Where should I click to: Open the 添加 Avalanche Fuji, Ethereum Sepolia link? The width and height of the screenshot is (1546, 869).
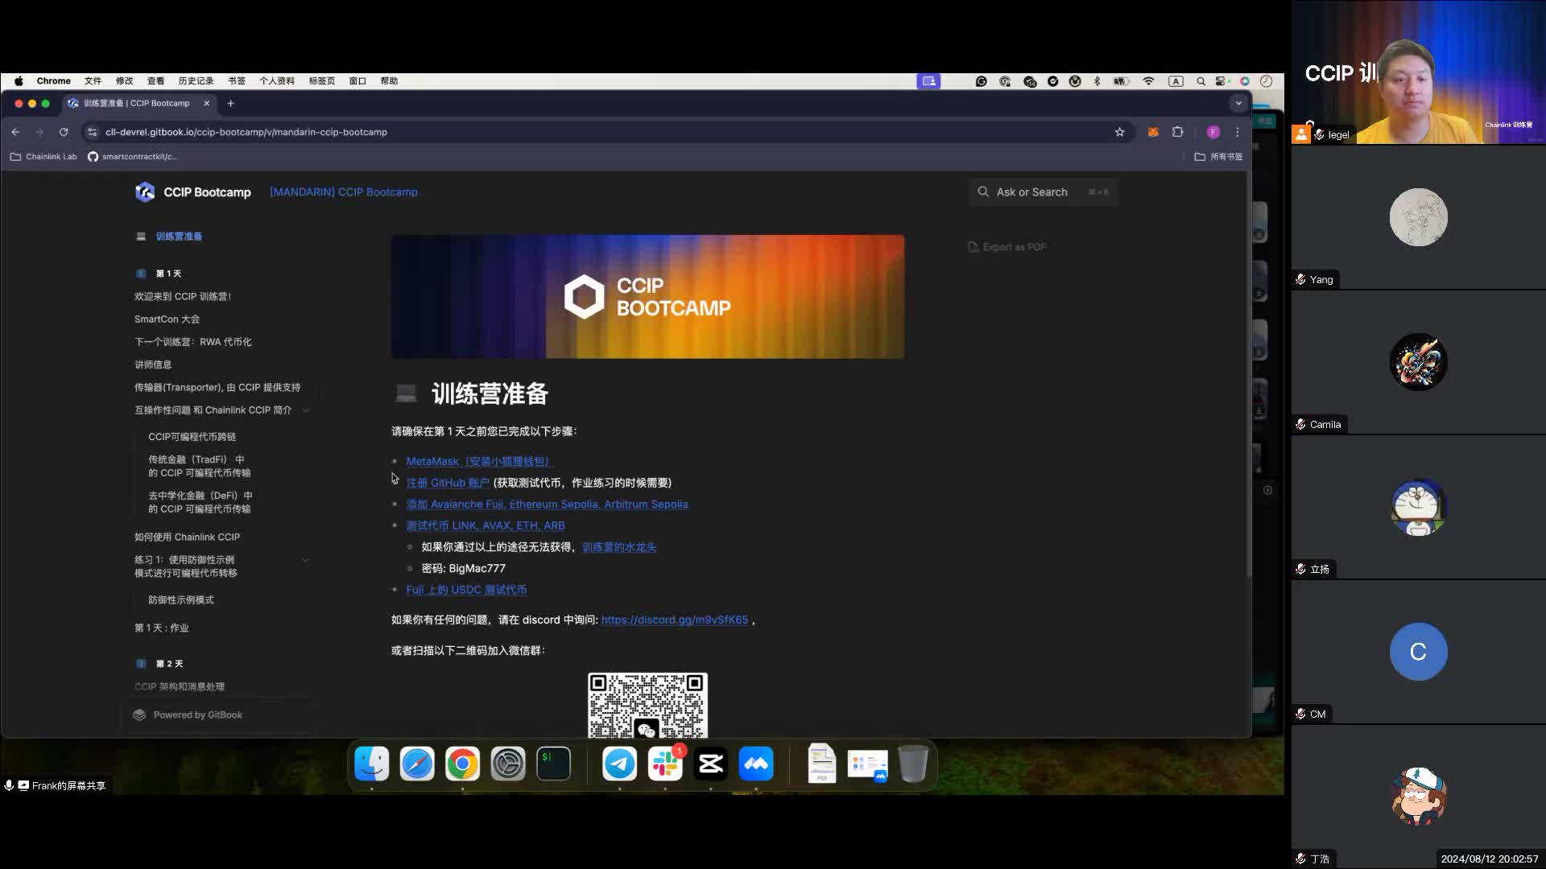pyautogui.click(x=547, y=505)
